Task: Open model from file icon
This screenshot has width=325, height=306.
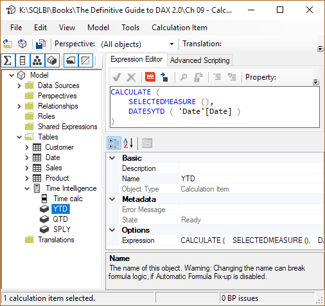Action: click(8, 44)
